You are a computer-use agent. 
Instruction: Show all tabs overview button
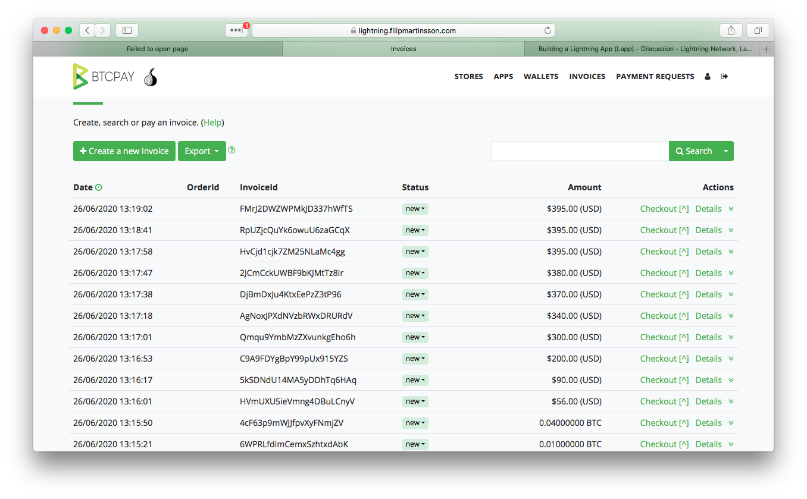pyautogui.click(x=758, y=30)
